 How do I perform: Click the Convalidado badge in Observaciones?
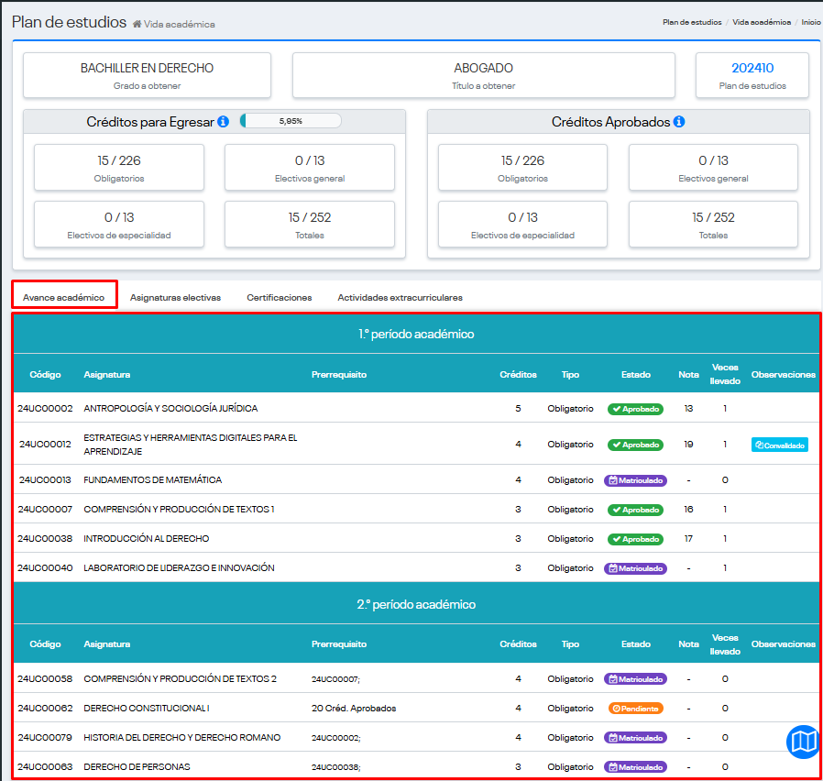[780, 445]
